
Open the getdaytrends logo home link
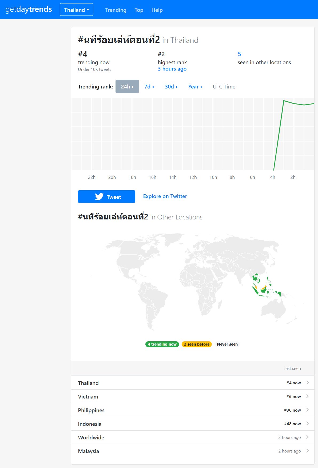[x=29, y=9]
